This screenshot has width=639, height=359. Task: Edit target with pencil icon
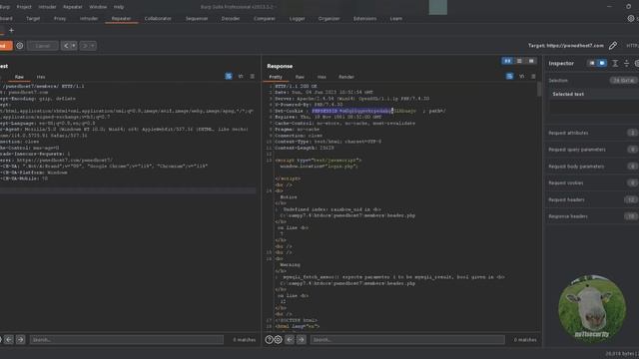(612, 46)
